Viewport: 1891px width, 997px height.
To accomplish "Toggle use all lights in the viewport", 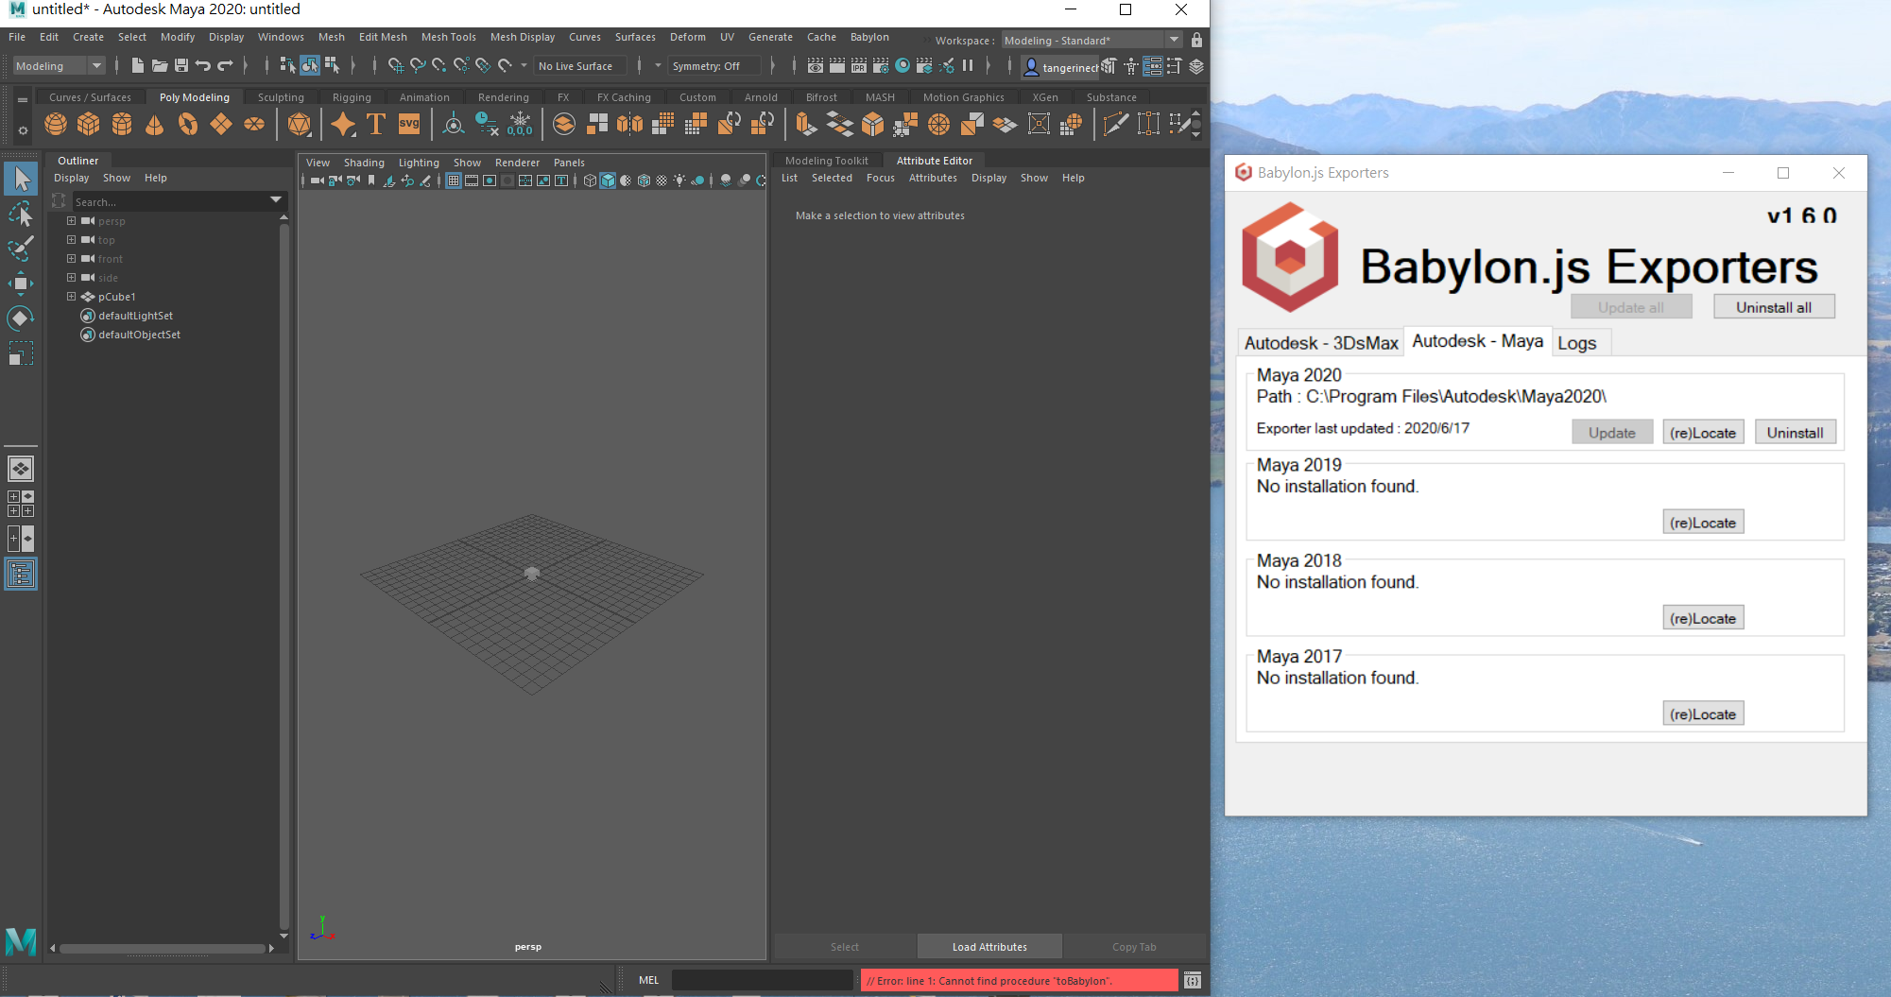I will click(x=679, y=180).
